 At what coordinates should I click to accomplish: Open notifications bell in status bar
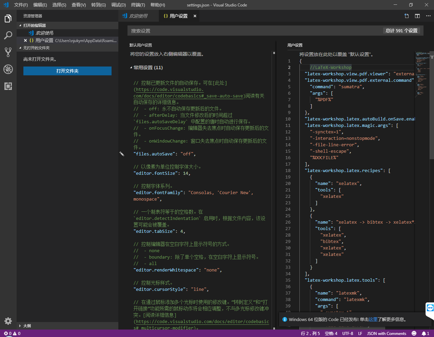tap(425, 333)
